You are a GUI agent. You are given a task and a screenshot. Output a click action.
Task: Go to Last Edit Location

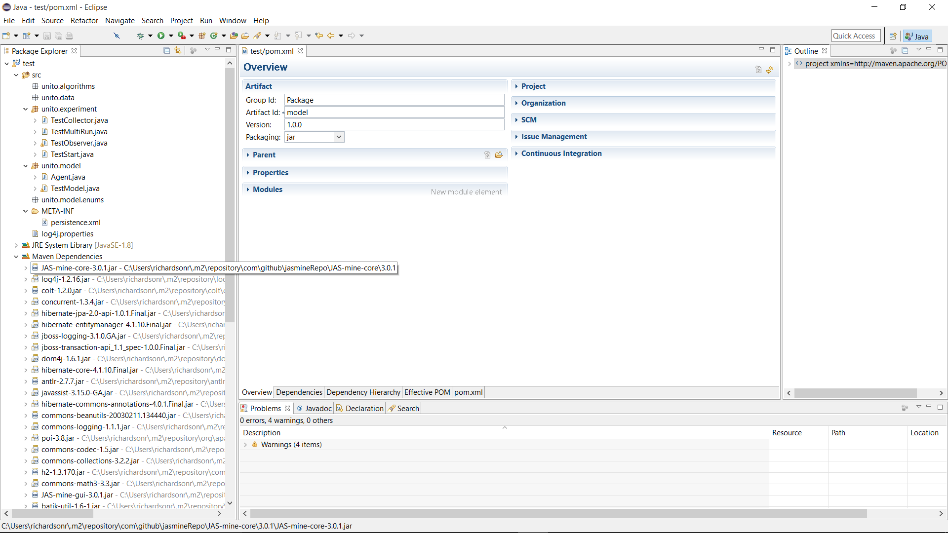(x=319, y=36)
